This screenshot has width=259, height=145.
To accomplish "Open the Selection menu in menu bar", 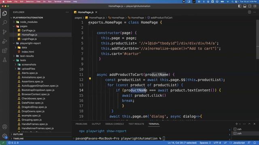I will (x=30, y=2).
